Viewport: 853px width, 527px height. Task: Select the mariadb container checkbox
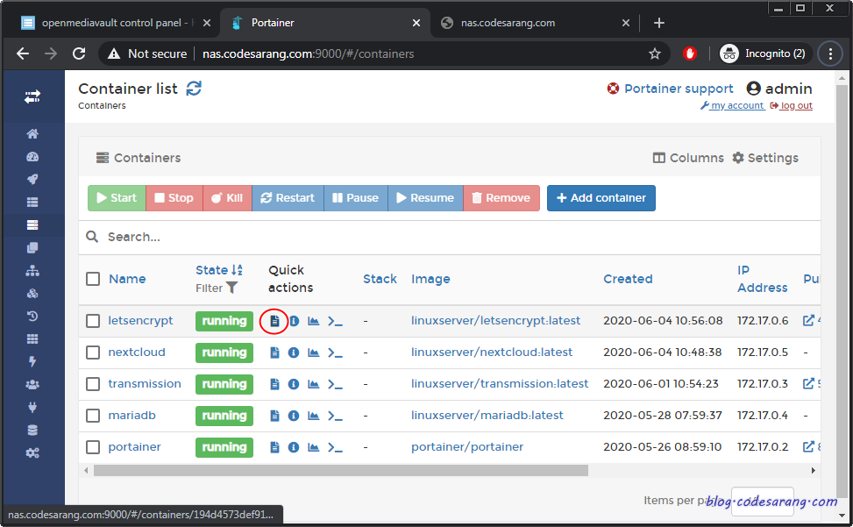pos(93,416)
